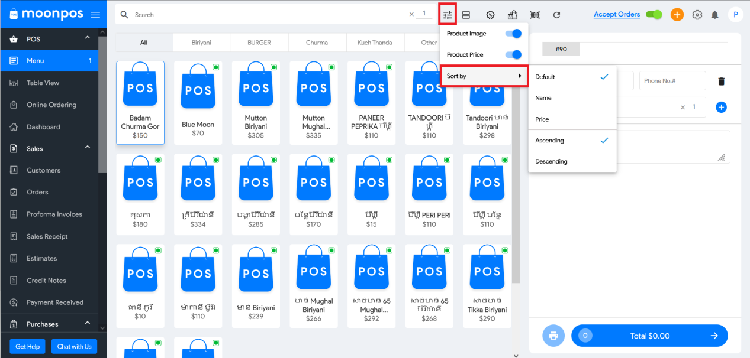
Task: Click the Get Help button
Action: (28, 346)
